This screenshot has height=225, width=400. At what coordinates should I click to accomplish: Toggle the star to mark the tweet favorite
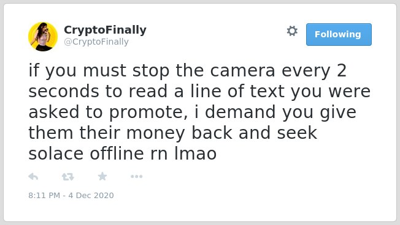click(102, 176)
